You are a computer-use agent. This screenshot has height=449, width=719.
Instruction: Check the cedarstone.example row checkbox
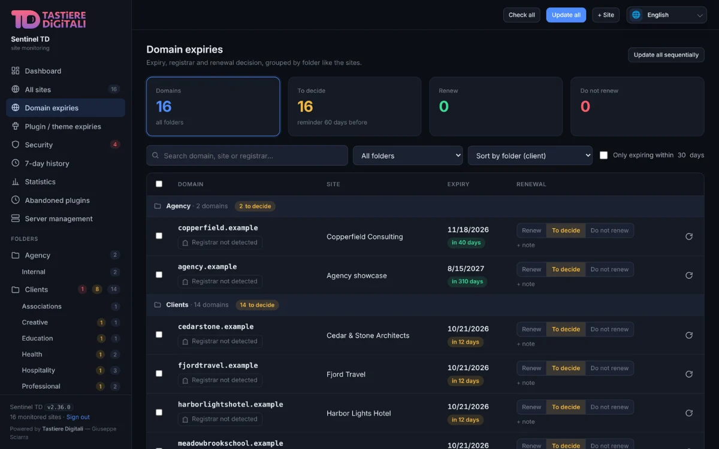pos(159,335)
